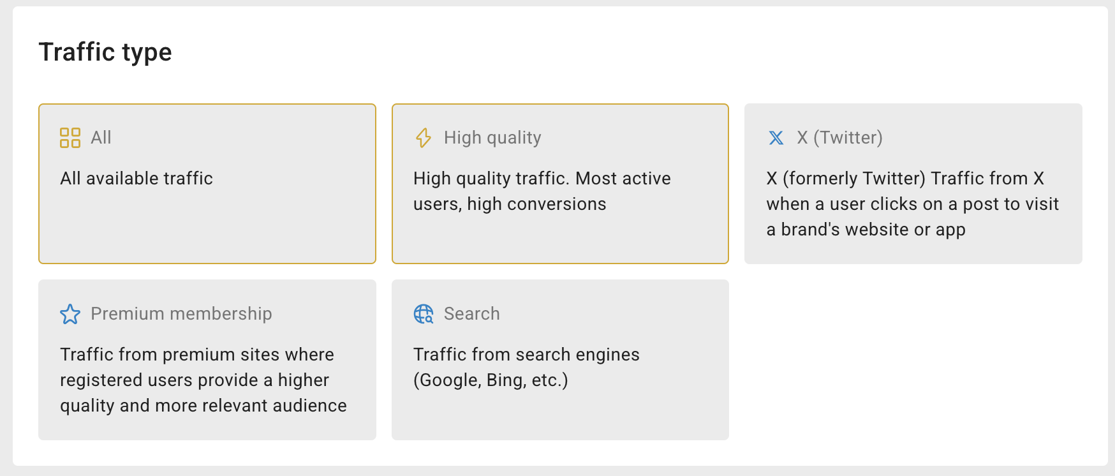Click the lightning bolt High quality icon
This screenshot has width=1115, height=476.
(424, 138)
